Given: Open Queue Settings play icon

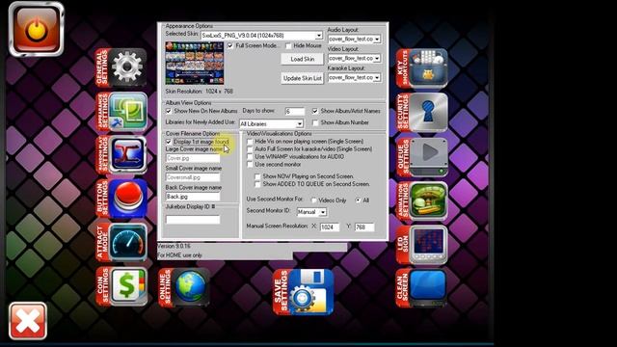Looking at the screenshot, I should (422, 157).
